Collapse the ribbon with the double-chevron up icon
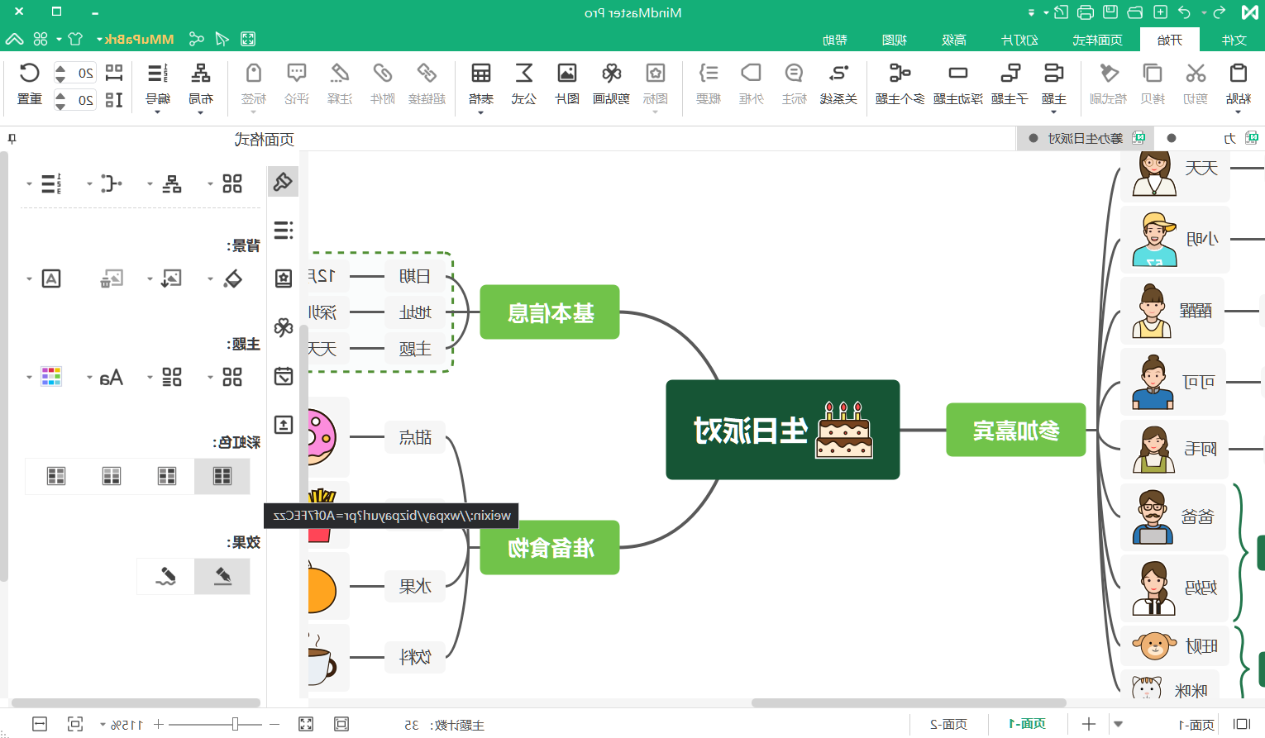The height and width of the screenshot is (738, 1265). pyautogui.click(x=14, y=39)
